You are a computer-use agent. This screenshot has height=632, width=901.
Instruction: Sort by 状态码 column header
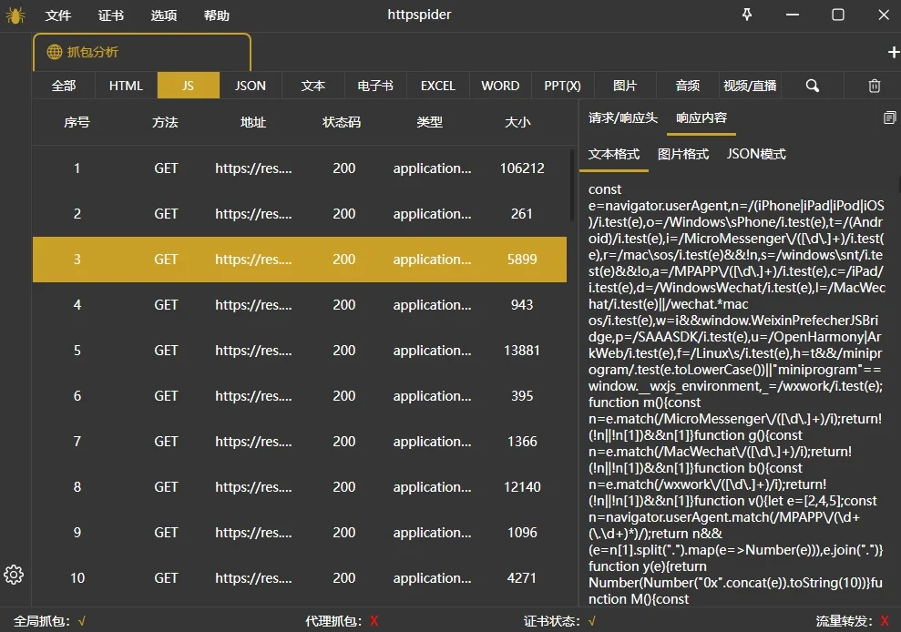[342, 122]
